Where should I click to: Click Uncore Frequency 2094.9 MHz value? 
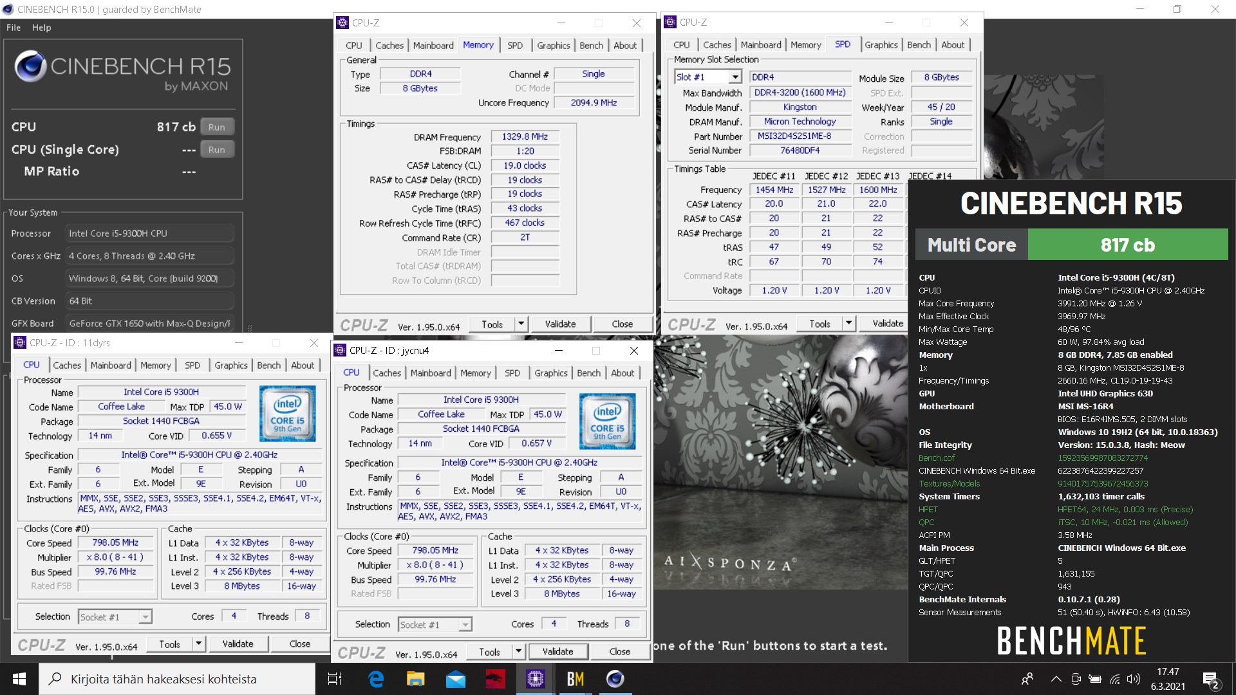594,103
